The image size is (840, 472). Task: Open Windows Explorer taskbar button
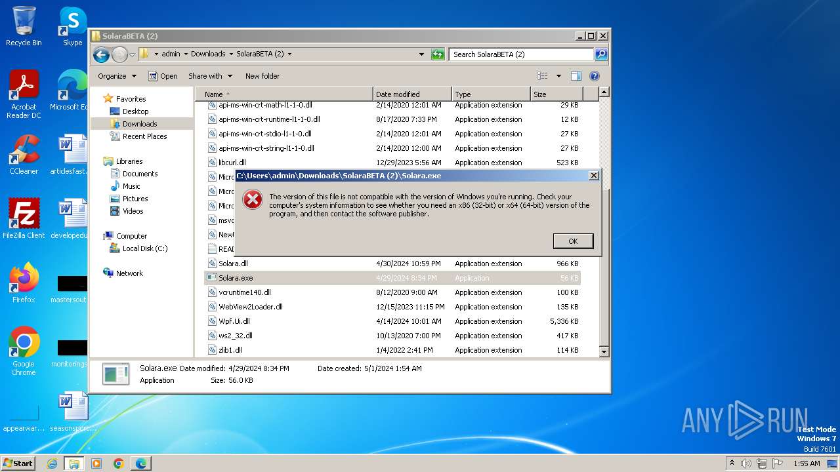tap(74, 463)
